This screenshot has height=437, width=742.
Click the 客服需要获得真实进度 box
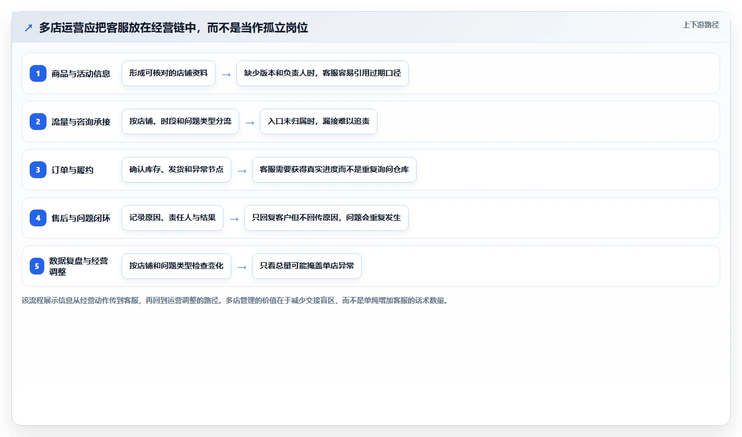(x=334, y=170)
